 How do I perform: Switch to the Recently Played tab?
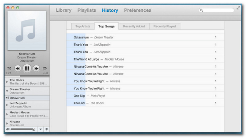pyautogui.click(x=165, y=26)
